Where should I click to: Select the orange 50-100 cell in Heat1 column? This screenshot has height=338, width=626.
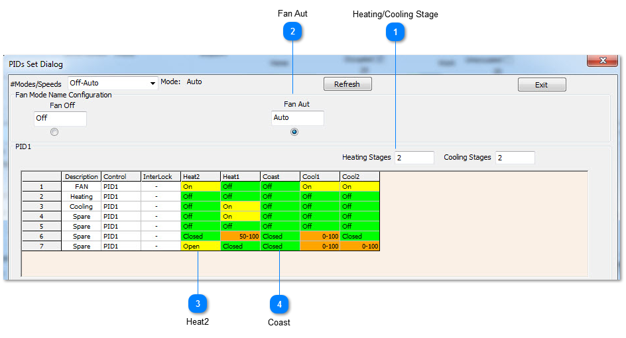tap(240, 236)
